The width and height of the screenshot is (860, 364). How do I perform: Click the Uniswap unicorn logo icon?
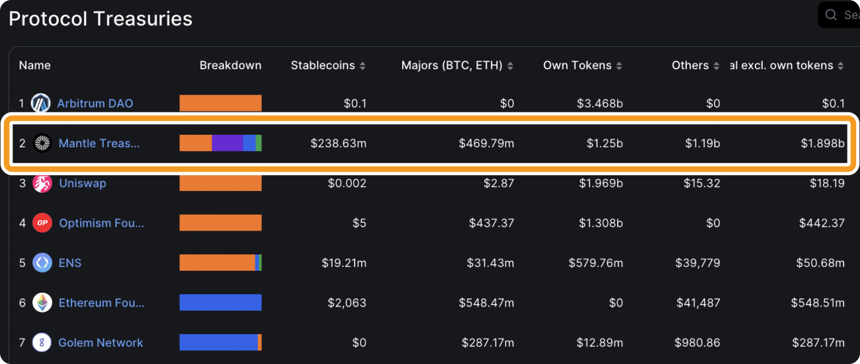(x=42, y=183)
